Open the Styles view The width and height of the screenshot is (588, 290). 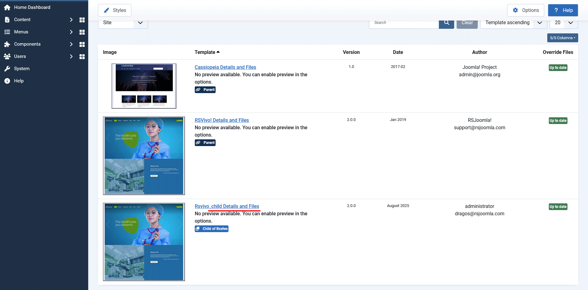click(x=115, y=10)
